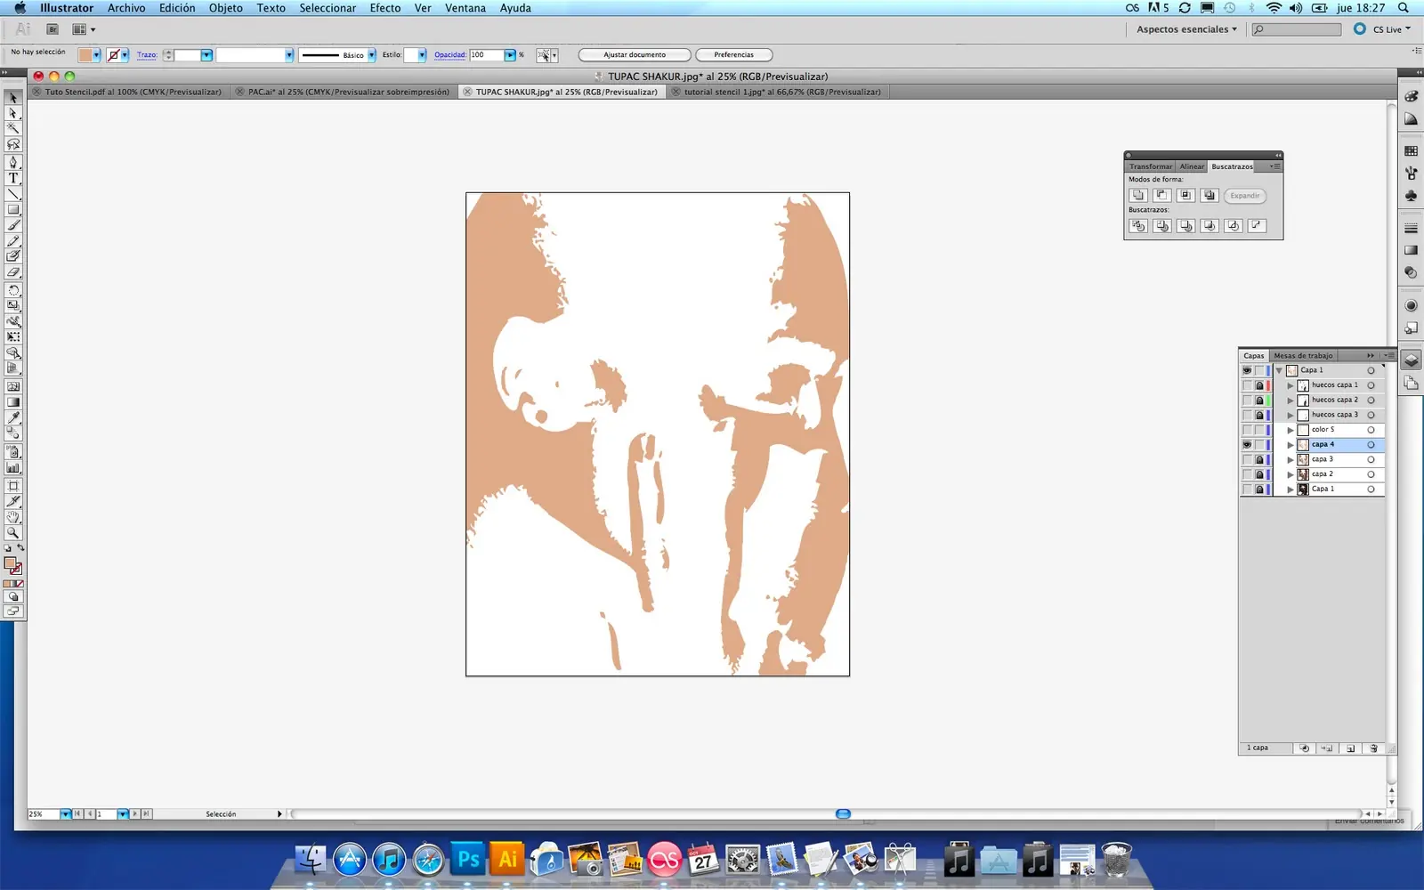
Task: Click the Preferencias button
Action: point(733,55)
